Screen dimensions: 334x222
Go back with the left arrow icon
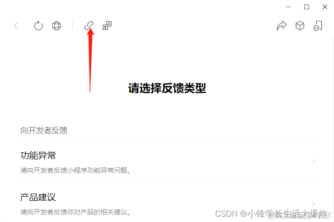[16, 26]
